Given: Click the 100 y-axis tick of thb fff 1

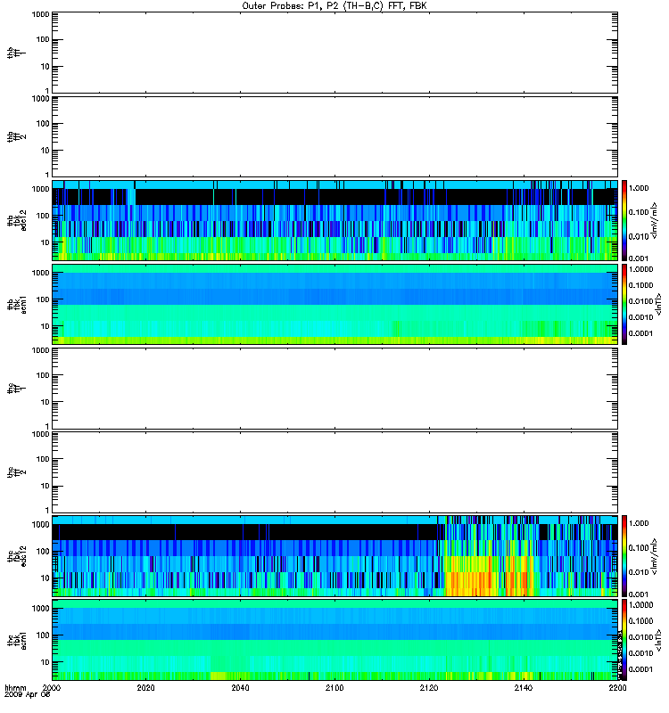Looking at the screenshot, I should click(42, 39).
